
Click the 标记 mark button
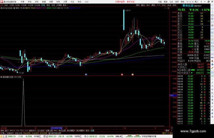click(x=164, y=5)
